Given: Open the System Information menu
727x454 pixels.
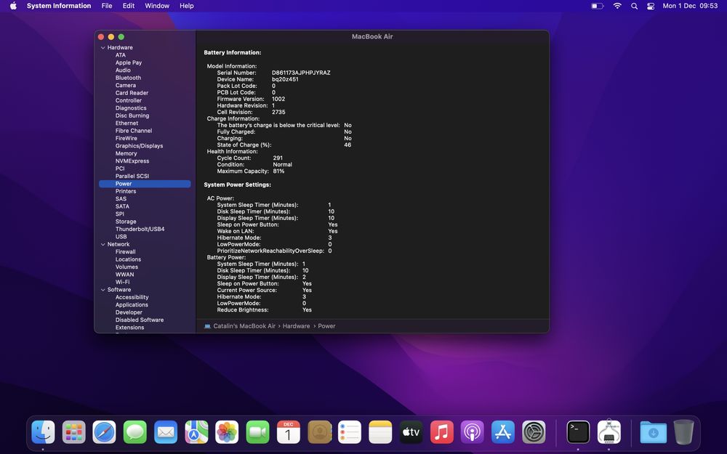Looking at the screenshot, I should [x=59, y=6].
